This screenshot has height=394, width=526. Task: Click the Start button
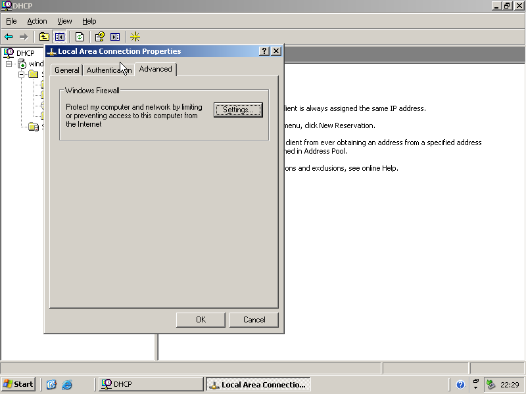point(18,384)
